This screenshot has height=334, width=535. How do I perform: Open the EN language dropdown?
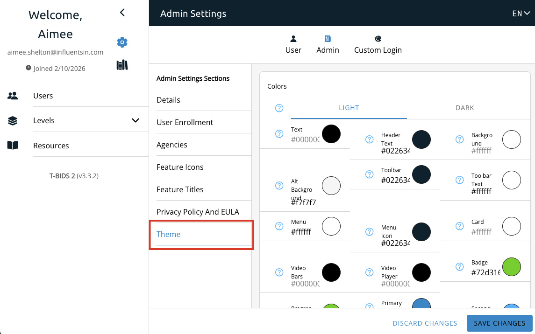click(x=521, y=14)
